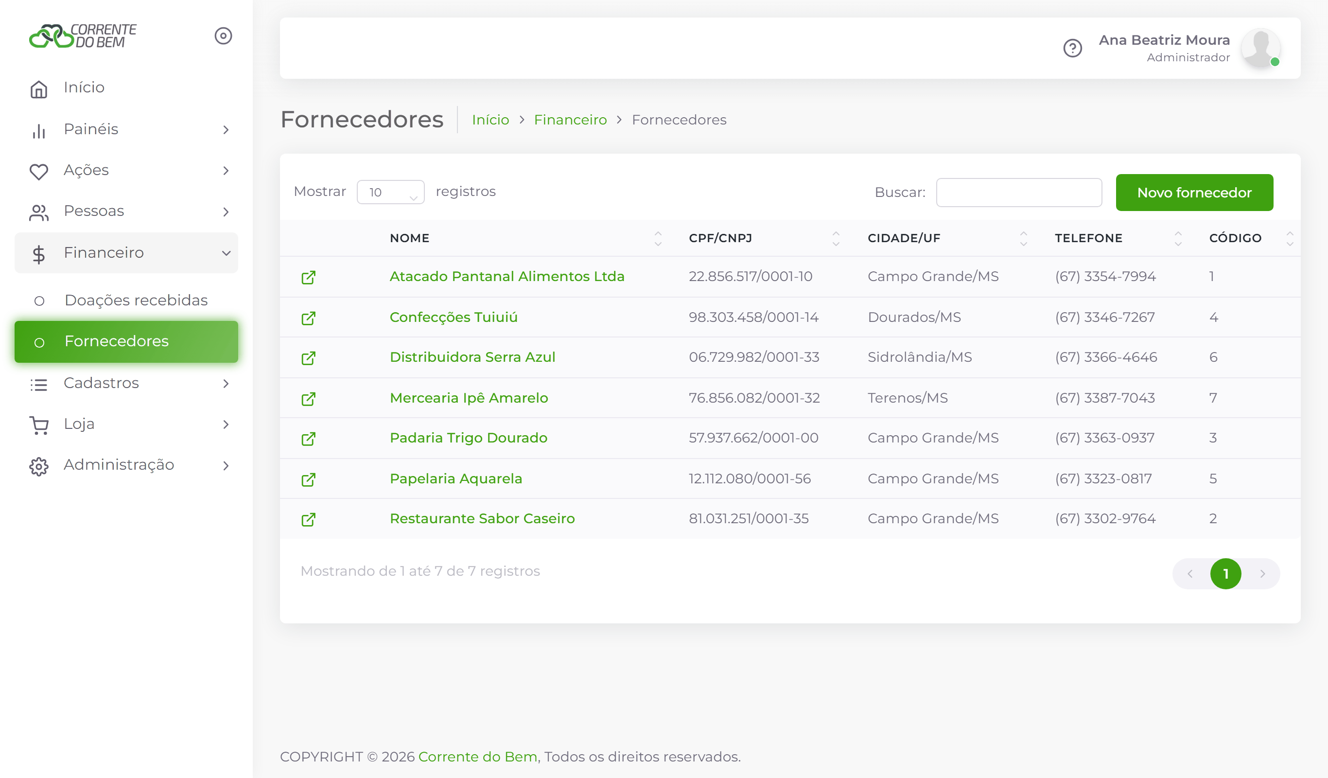
Task: Open Atacado Pantanal Alimentos Ltda link
Action: [x=507, y=276]
